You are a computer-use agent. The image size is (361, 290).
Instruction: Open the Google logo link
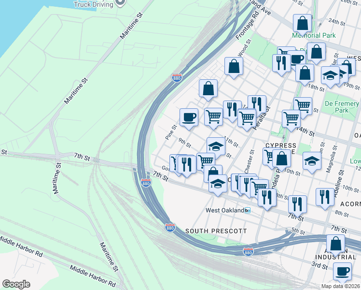pyautogui.click(x=16, y=284)
